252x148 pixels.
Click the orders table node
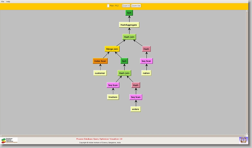click(x=135, y=109)
